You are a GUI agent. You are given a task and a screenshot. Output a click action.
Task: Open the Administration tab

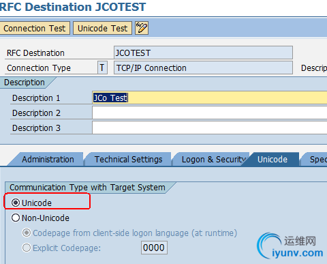tap(48, 160)
